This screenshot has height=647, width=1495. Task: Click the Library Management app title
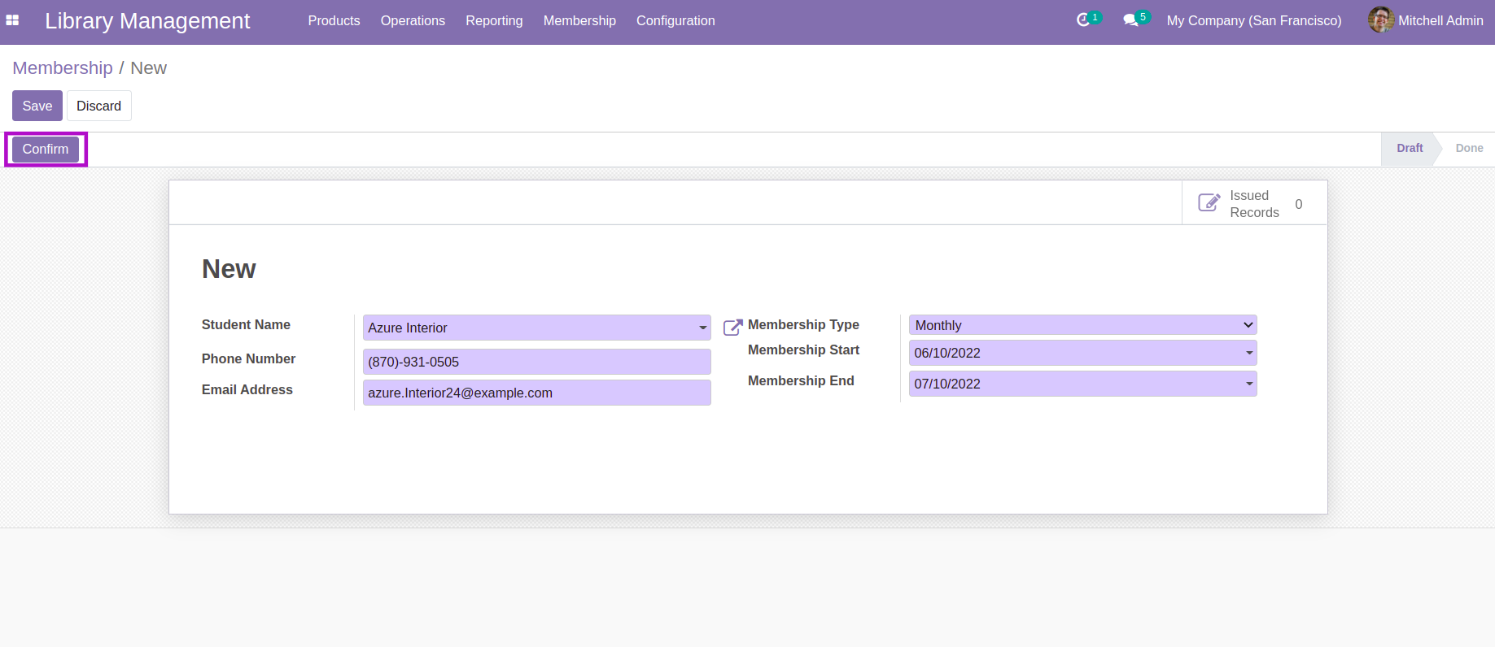pyautogui.click(x=147, y=21)
